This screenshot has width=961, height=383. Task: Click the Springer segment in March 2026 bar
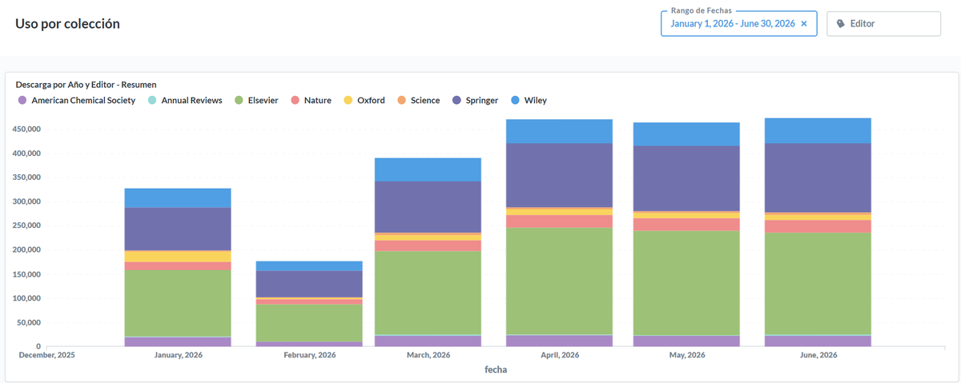coord(428,207)
